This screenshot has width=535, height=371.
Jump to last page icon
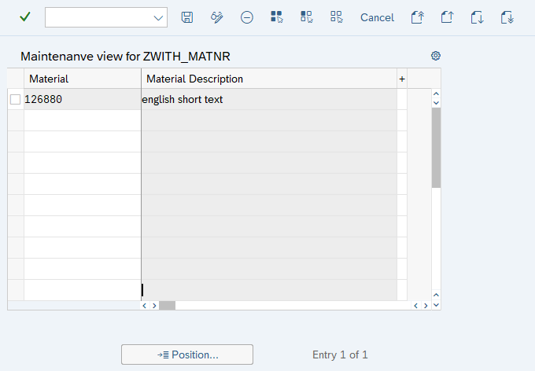(507, 17)
